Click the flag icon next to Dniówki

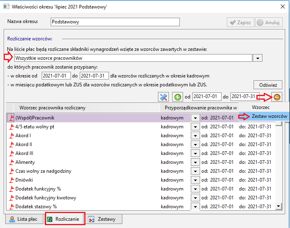point(11,180)
